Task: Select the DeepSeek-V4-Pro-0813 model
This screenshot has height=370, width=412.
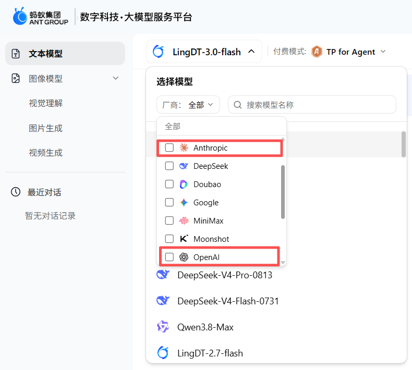Action: [x=273, y=275]
